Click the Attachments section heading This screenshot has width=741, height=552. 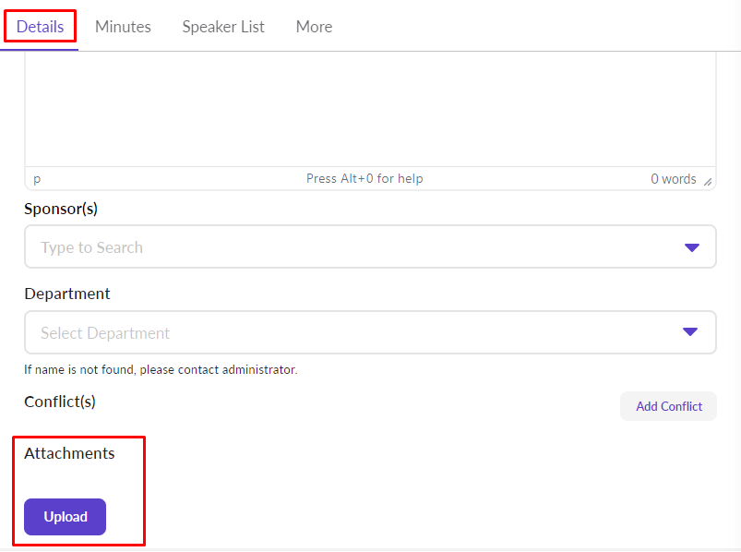(69, 453)
